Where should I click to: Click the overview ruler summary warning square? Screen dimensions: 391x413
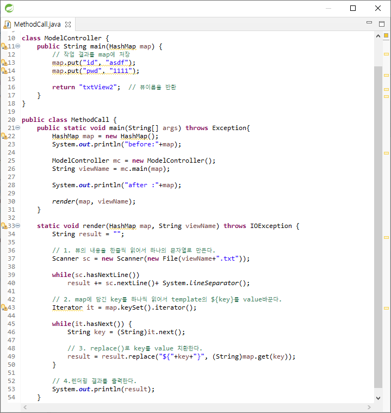click(386, 35)
